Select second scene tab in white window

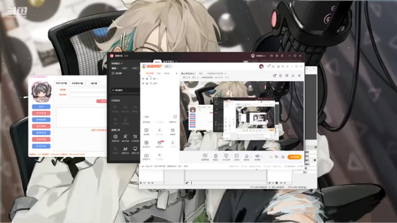pyautogui.click(x=159, y=73)
